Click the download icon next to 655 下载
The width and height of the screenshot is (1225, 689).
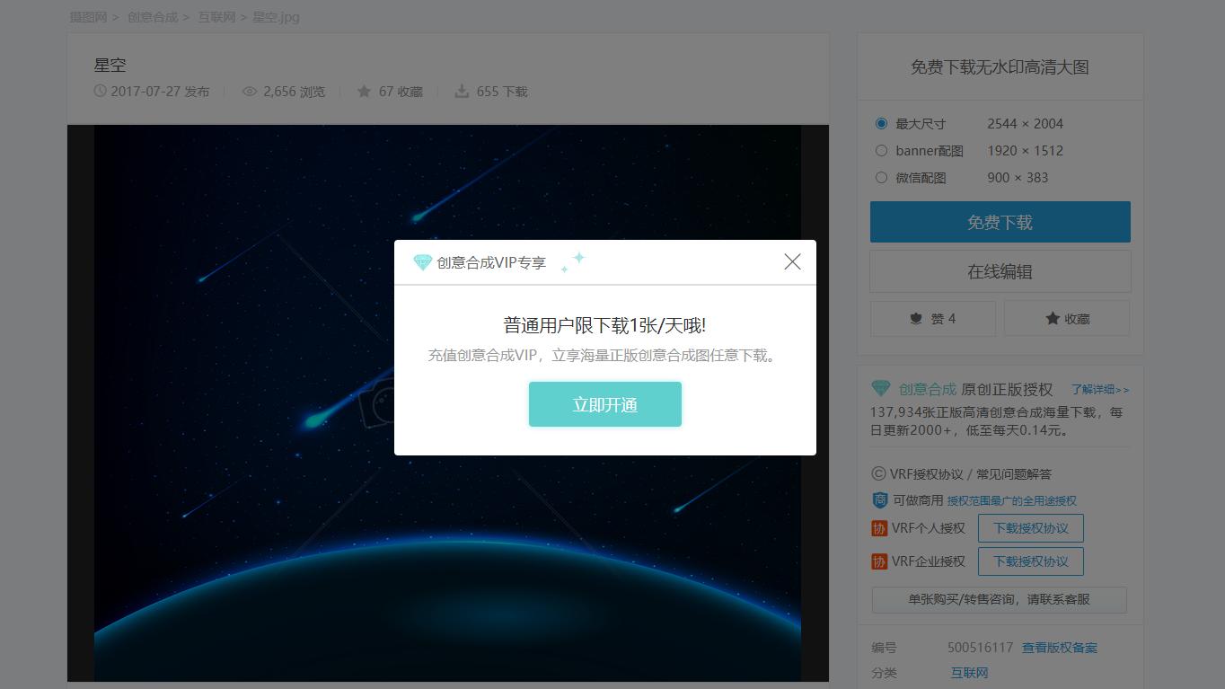(462, 90)
